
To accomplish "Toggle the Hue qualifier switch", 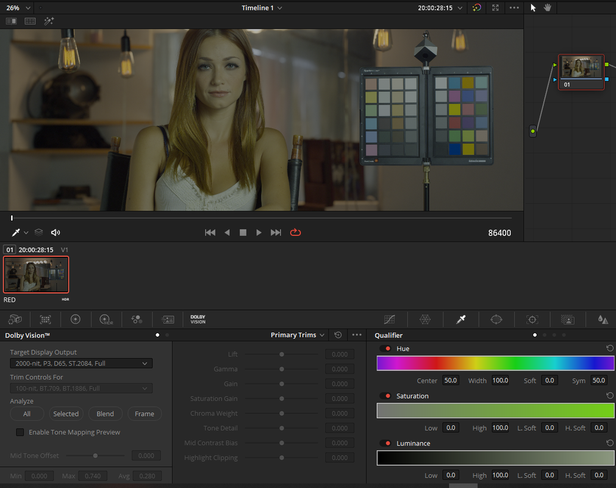I will [386, 348].
